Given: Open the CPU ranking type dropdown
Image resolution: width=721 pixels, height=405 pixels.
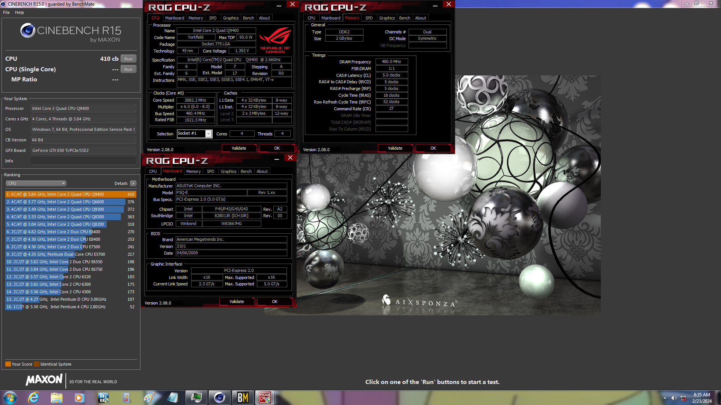Looking at the screenshot, I should coord(36,183).
